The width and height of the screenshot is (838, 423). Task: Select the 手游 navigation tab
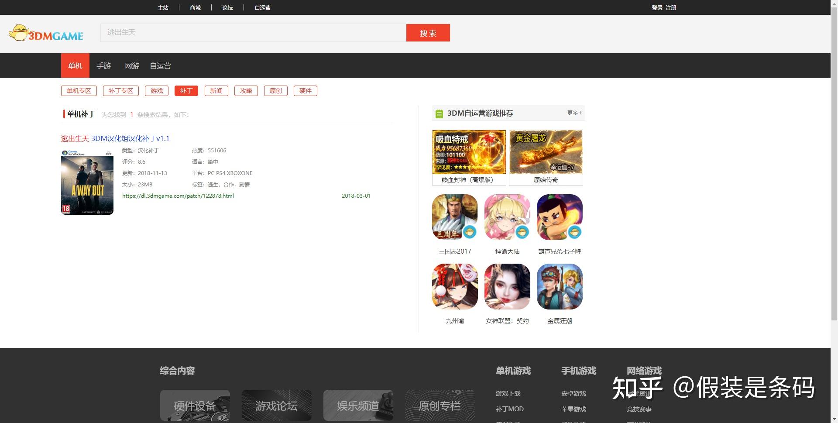tap(103, 65)
